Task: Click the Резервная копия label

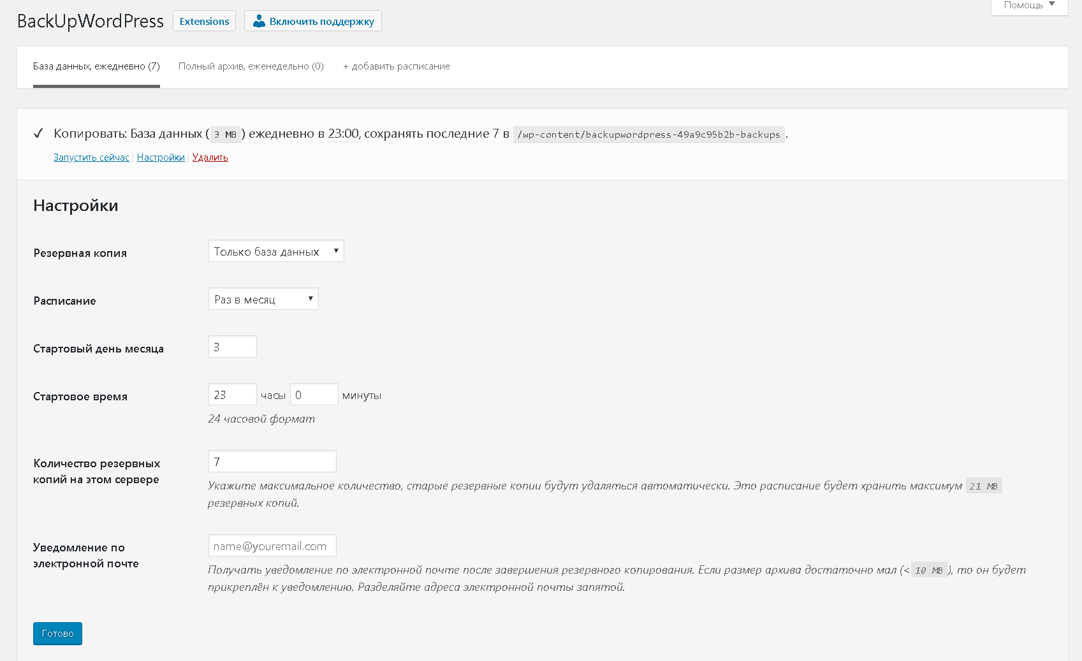Action: pos(80,253)
